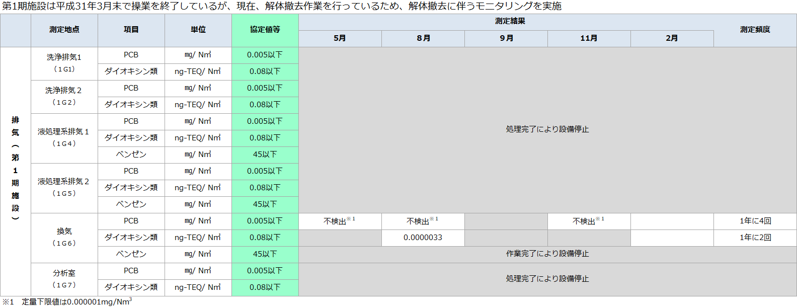Select the 洗浄排気1 (1G1) location cell
Image resolution: width=797 pixels, height=307 pixels.
(x=64, y=63)
